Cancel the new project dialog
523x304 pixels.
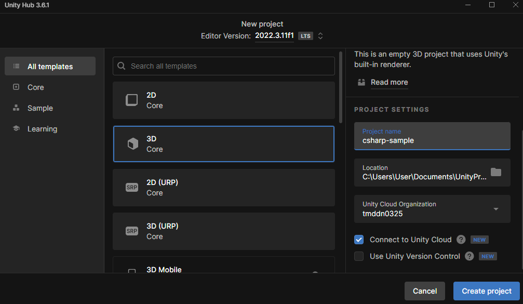tap(425, 291)
